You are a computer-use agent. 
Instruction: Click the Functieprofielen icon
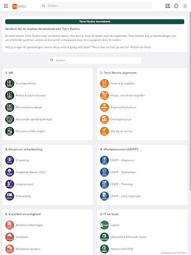[x=9, y=83]
